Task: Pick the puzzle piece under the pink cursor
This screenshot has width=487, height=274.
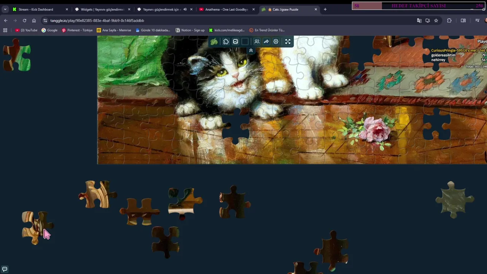Action: 37,228
